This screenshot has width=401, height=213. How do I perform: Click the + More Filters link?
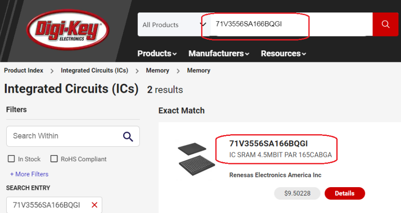point(29,174)
